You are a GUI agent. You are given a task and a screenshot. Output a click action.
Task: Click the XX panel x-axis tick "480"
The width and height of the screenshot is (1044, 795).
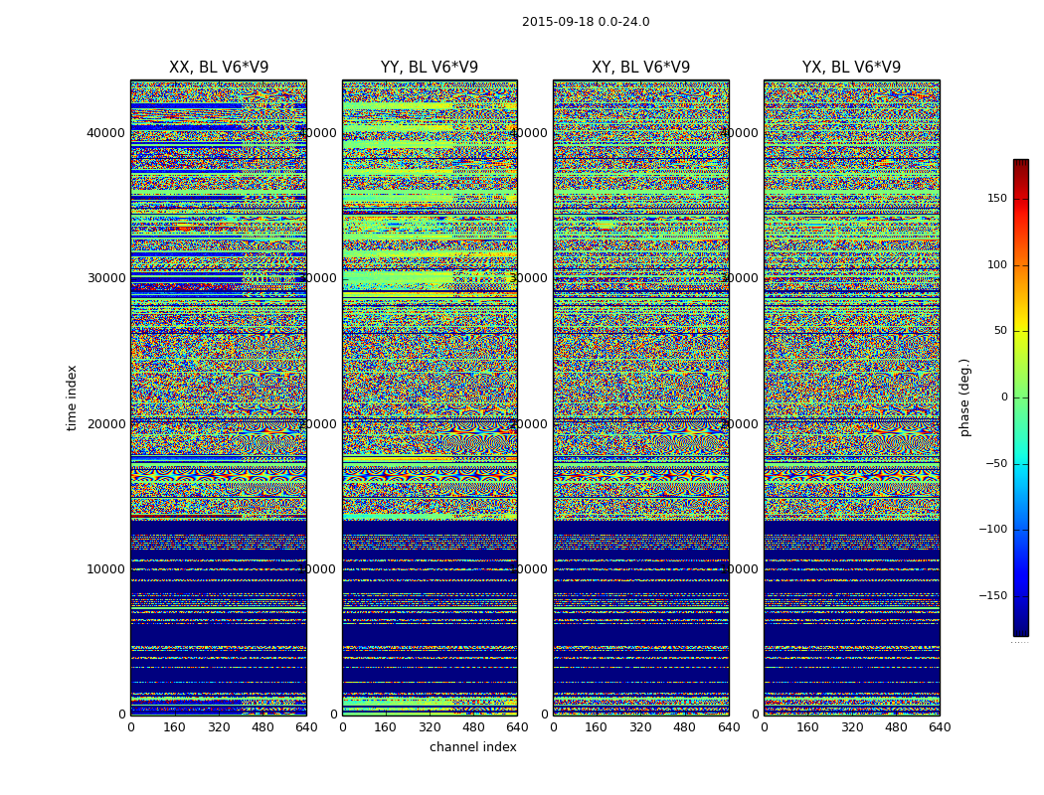tap(262, 727)
